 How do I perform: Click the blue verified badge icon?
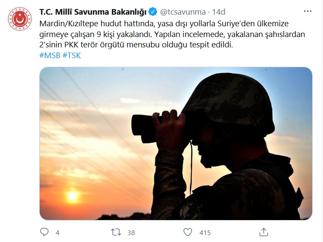[x=153, y=12]
